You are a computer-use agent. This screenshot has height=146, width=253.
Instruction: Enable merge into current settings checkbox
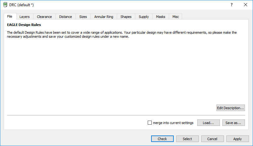click(x=150, y=123)
